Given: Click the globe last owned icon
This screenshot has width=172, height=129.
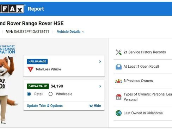Looking at the screenshot, I should tap(119, 113).
